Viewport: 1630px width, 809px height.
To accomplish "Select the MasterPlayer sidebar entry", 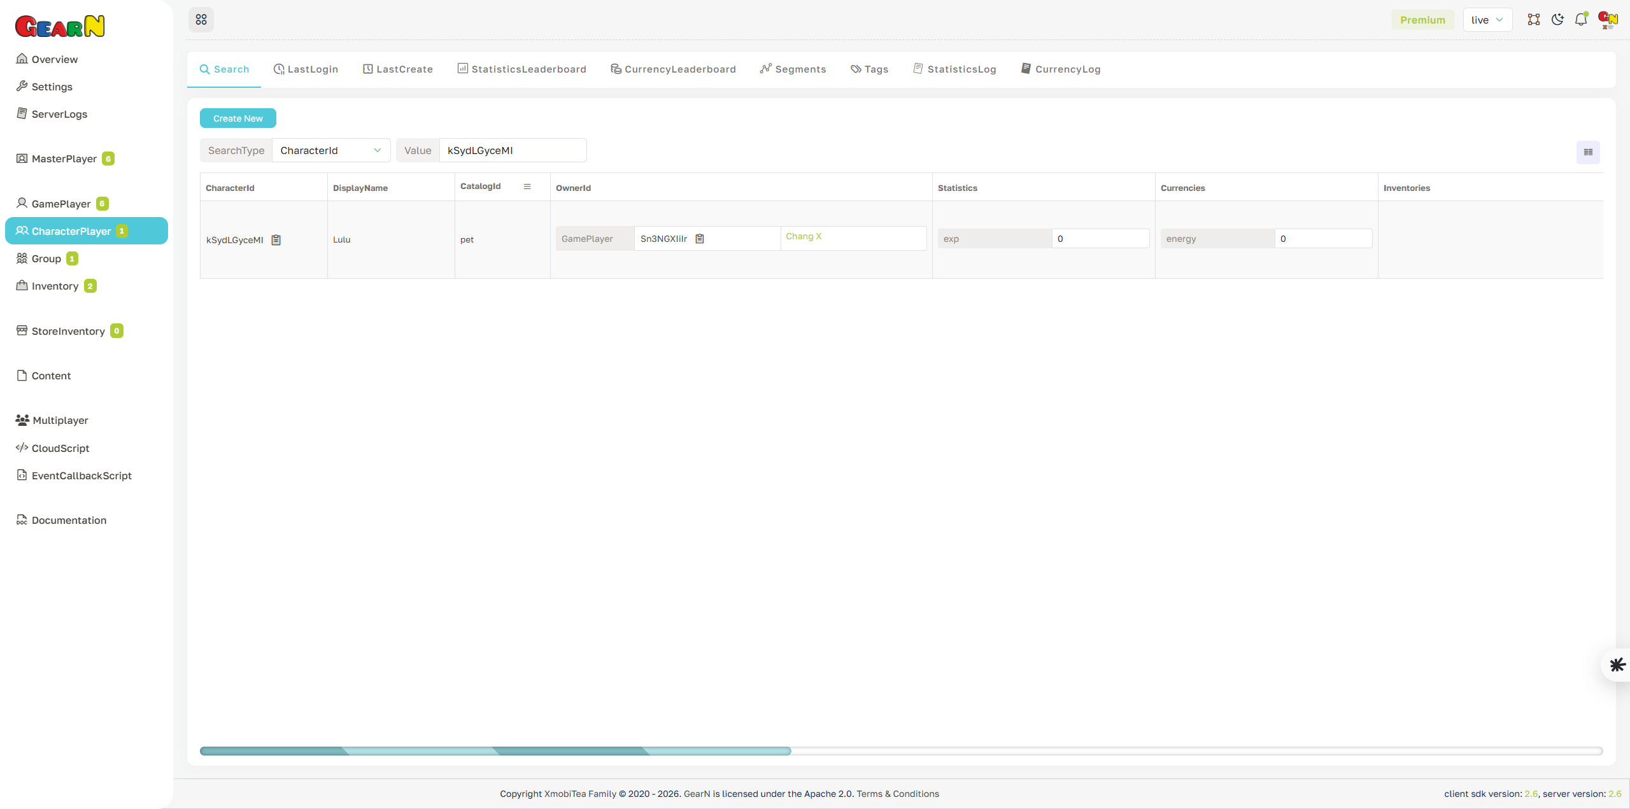I will tap(64, 158).
